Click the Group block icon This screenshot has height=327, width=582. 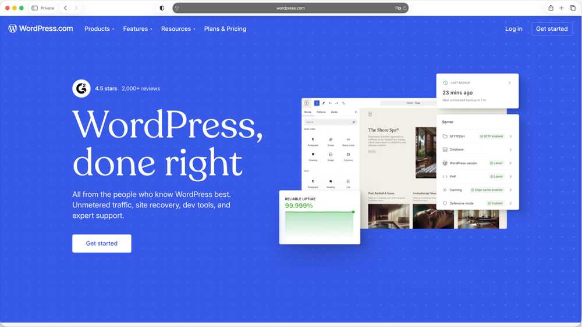point(331,139)
